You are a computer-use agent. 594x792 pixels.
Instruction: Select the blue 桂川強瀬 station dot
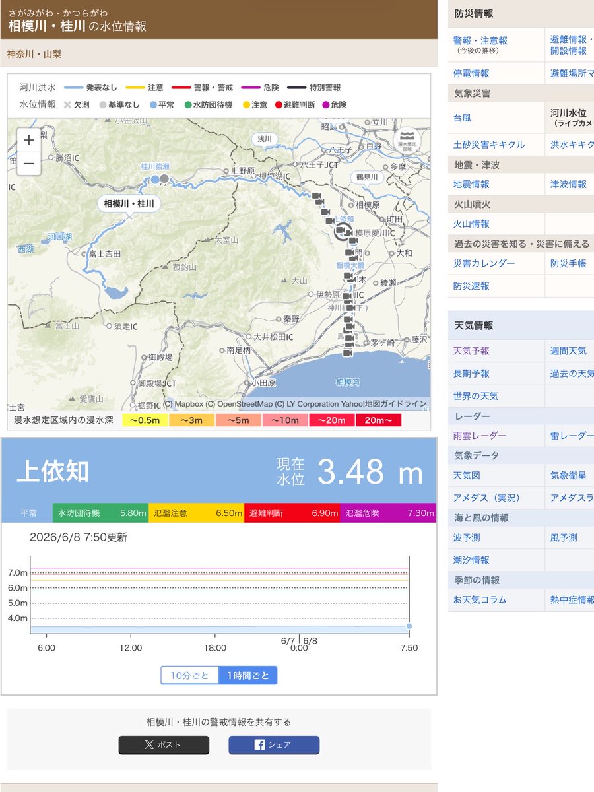155,179
